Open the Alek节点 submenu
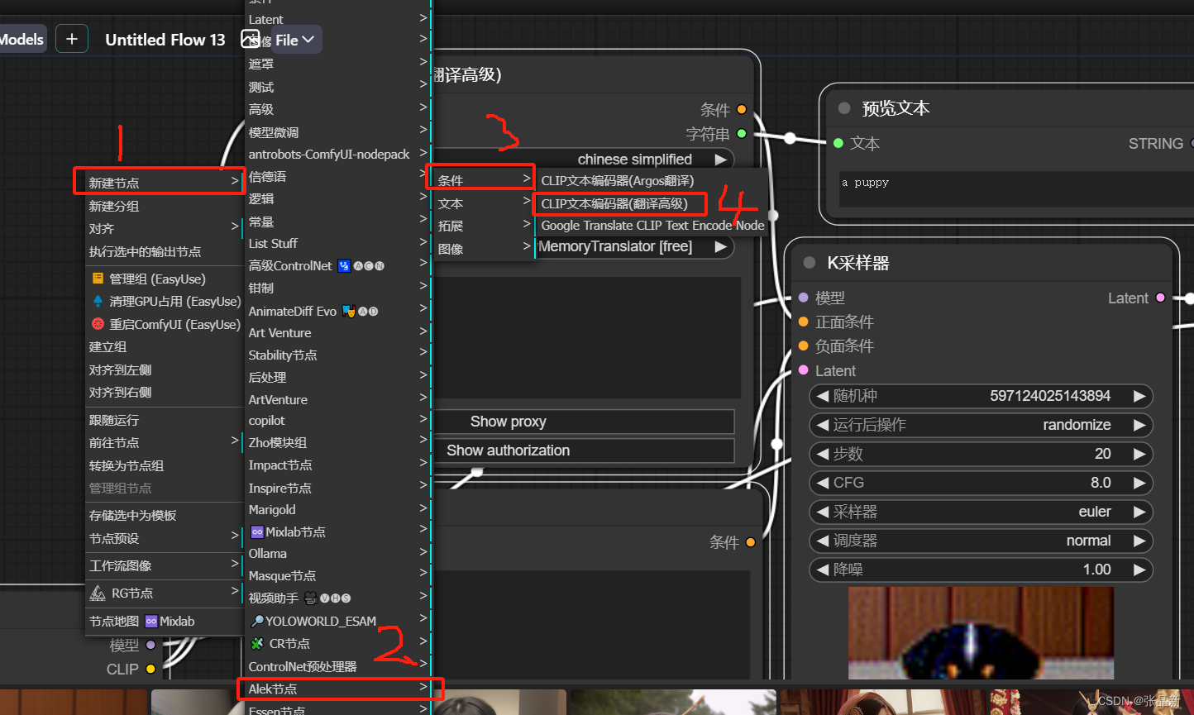Viewport: 1194px width, 715px height. pyautogui.click(x=337, y=689)
